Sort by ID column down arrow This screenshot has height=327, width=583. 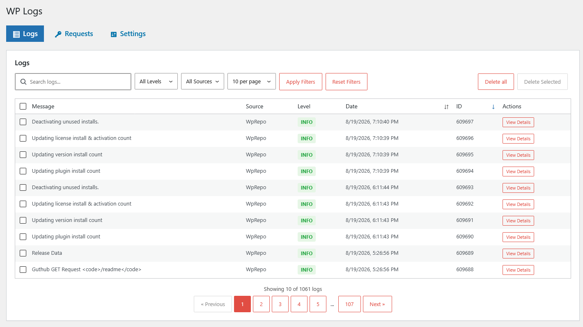tap(493, 107)
